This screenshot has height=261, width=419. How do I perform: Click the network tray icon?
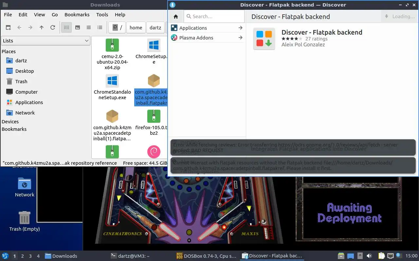click(391, 256)
